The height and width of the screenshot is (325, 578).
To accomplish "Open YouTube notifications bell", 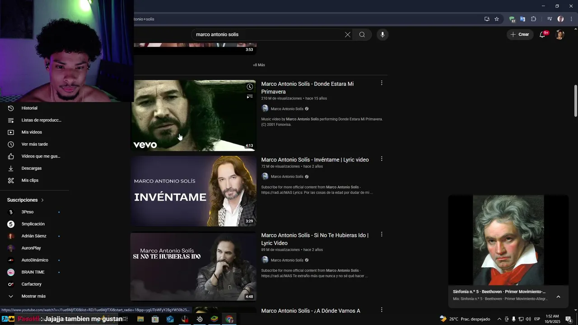I will [x=543, y=34].
